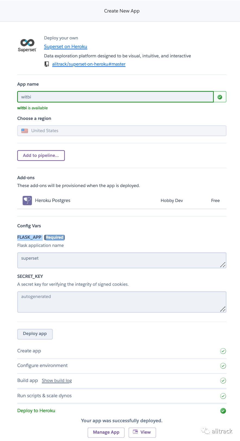Click the Manage App button
The width and height of the screenshot is (240, 441).
[106, 432]
